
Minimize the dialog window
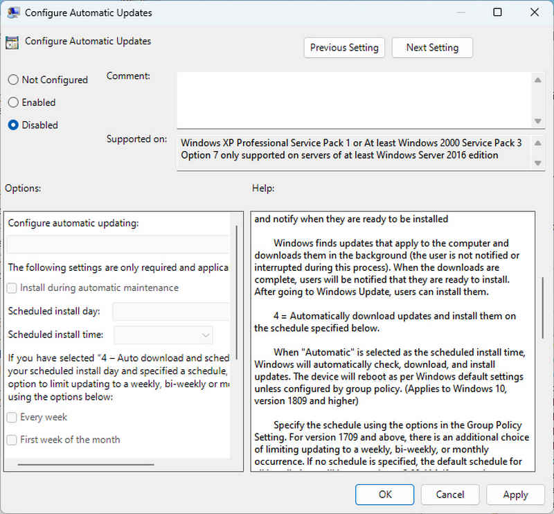click(461, 12)
